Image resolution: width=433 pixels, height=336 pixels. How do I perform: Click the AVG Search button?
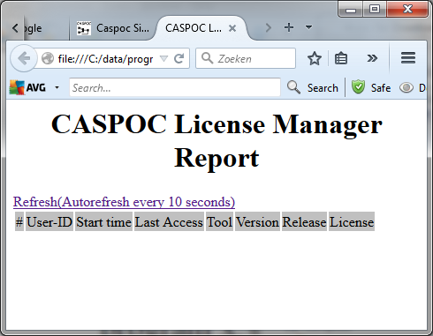(x=313, y=87)
